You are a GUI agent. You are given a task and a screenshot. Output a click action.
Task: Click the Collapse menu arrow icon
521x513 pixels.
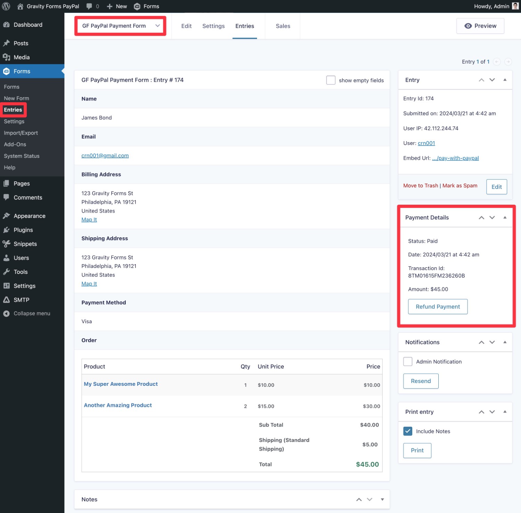coord(6,313)
